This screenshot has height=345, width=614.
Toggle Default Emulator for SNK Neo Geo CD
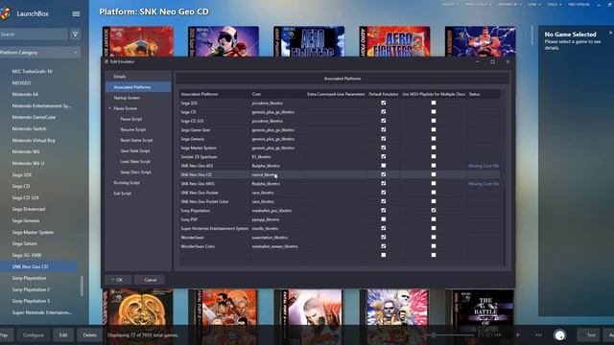[x=384, y=174]
